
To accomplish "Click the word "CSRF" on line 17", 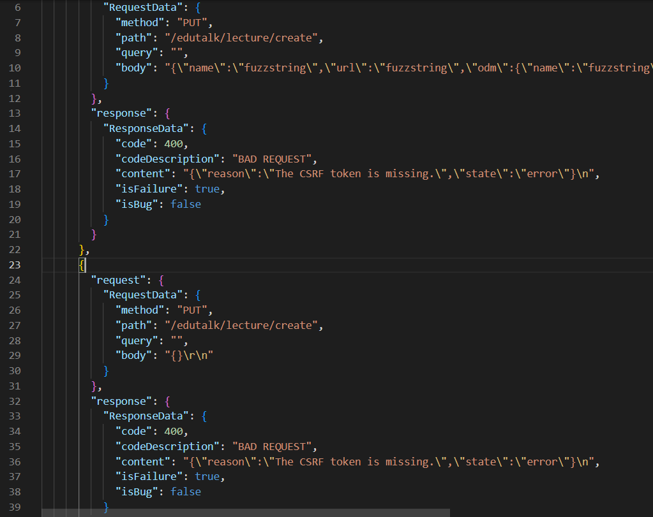I will tap(311, 173).
